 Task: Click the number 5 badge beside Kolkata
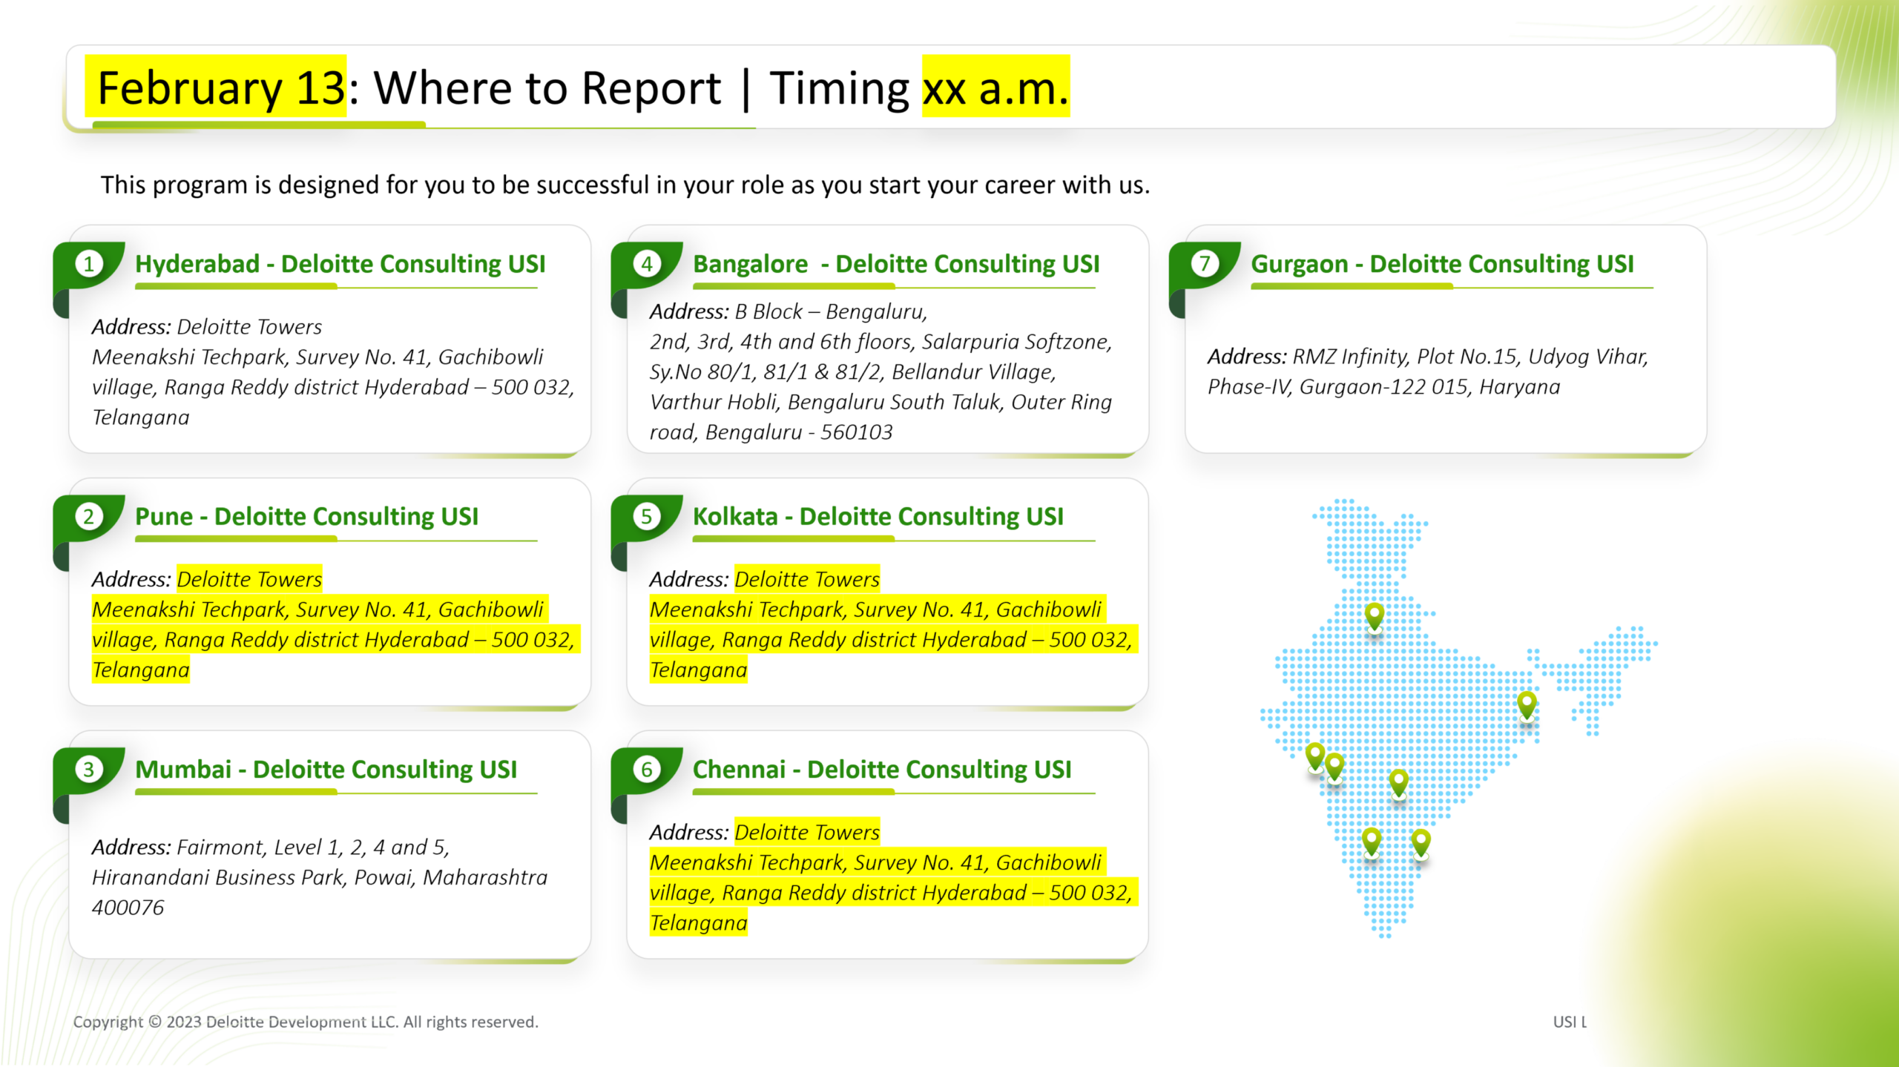[x=647, y=516]
